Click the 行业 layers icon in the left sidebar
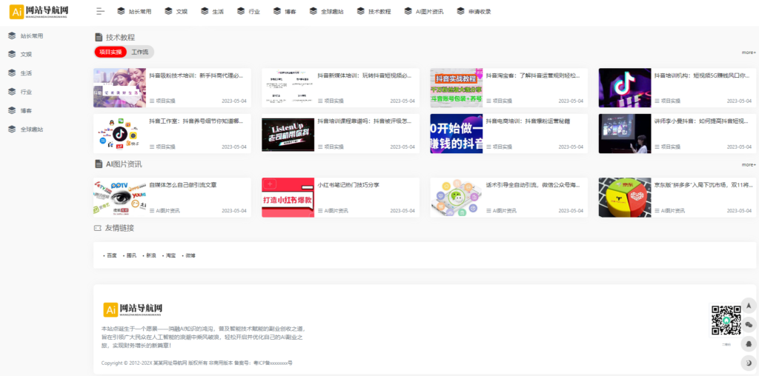The height and width of the screenshot is (376, 759). coord(12,91)
